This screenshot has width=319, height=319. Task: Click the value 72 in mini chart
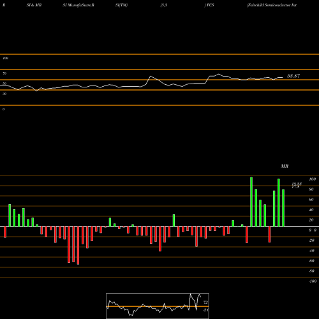click(205, 302)
